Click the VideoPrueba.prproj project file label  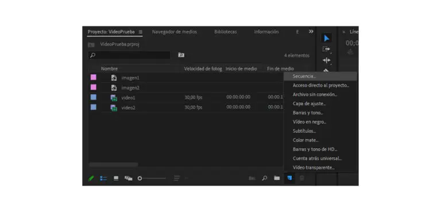coord(119,44)
